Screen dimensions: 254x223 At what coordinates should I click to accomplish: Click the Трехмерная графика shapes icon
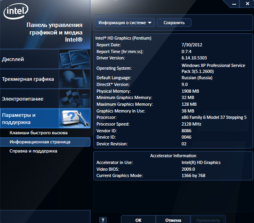coord(75,79)
